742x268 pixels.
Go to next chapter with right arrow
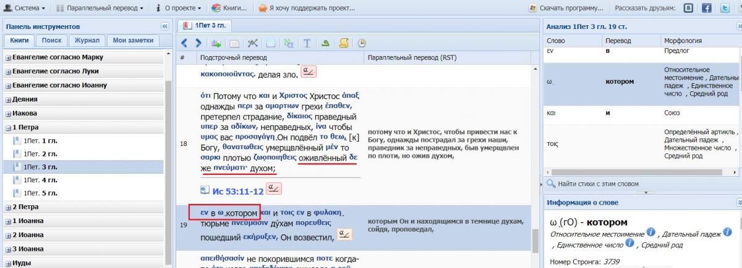pos(198,43)
